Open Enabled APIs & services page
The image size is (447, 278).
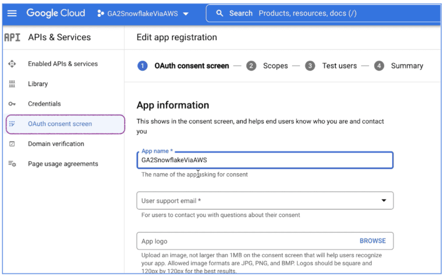click(x=63, y=64)
